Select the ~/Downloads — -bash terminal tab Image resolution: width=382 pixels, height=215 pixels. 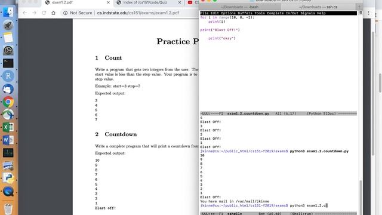point(239,7)
